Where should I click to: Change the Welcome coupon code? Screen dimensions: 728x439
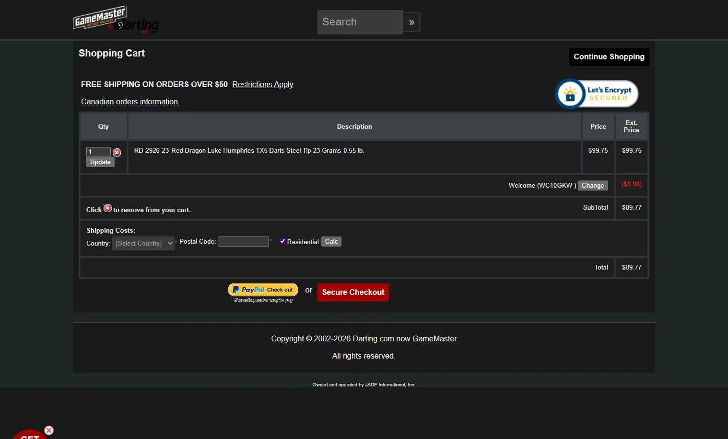(593, 186)
